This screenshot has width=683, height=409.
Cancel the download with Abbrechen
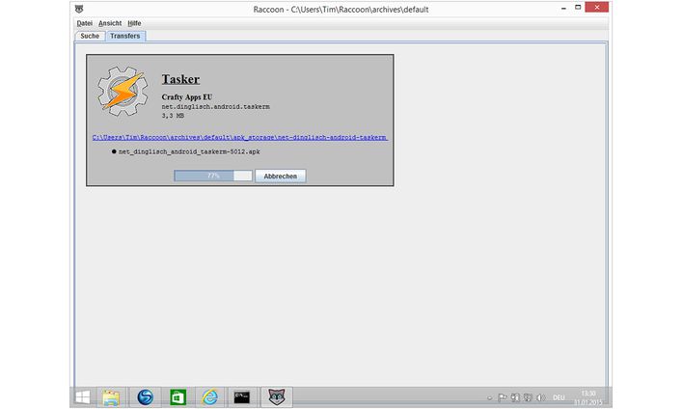[x=280, y=176]
